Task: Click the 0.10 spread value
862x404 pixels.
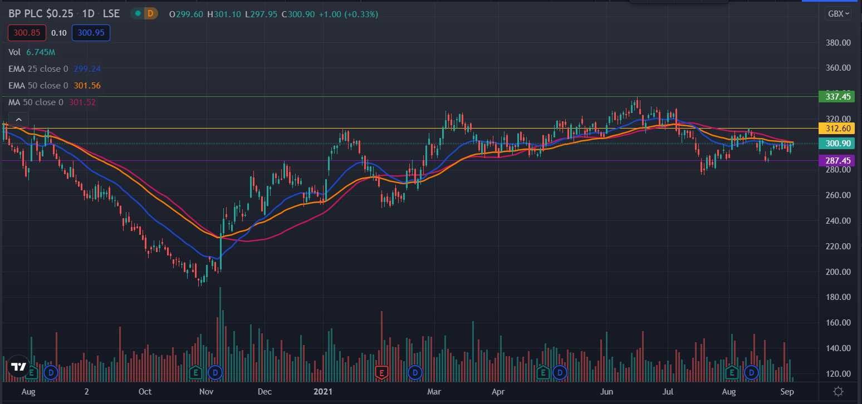Action: (x=59, y=33)
